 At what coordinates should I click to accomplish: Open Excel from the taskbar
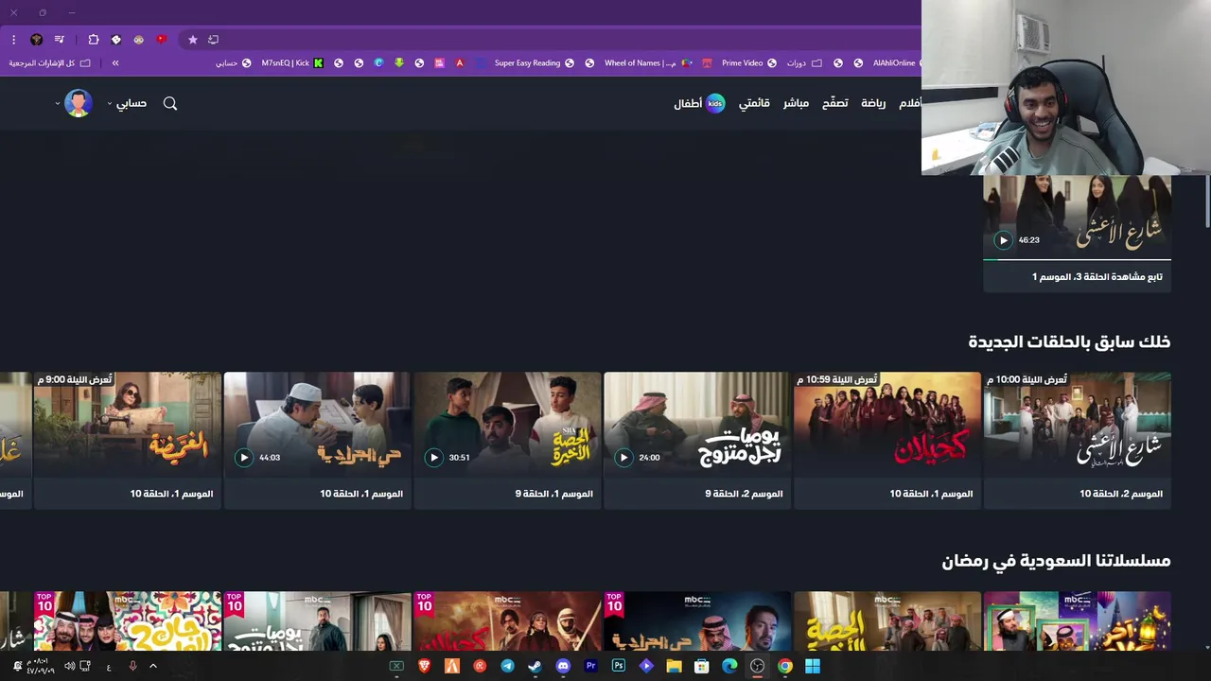[x=397, y=666]
